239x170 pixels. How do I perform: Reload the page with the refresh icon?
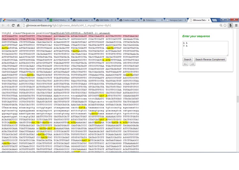point(13,25)
